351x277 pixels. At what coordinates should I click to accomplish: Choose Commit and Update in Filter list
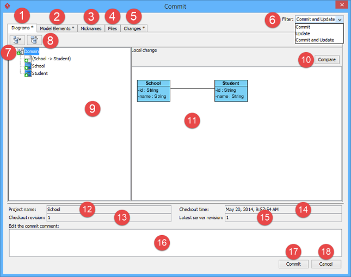click(x=319, y=40)
